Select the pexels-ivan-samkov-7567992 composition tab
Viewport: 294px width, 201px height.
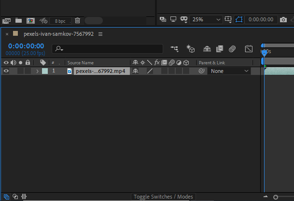(x=57, y=34)
